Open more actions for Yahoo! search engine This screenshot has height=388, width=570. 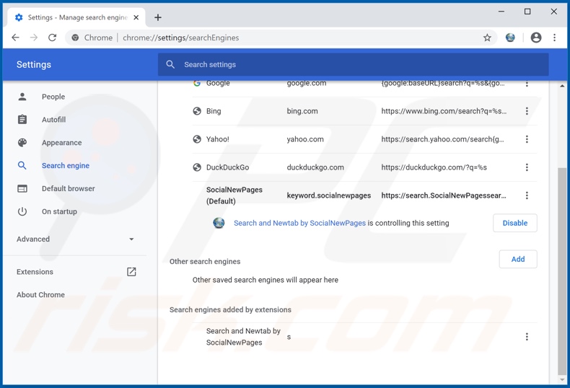click(527, 139)
